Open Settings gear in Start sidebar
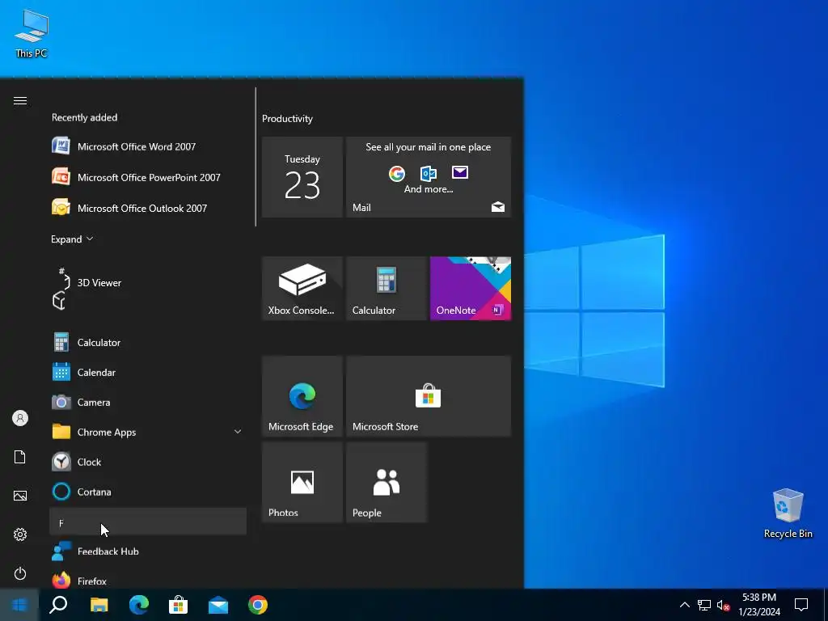The width and height of the screenshot is (828, 621). 20,534
